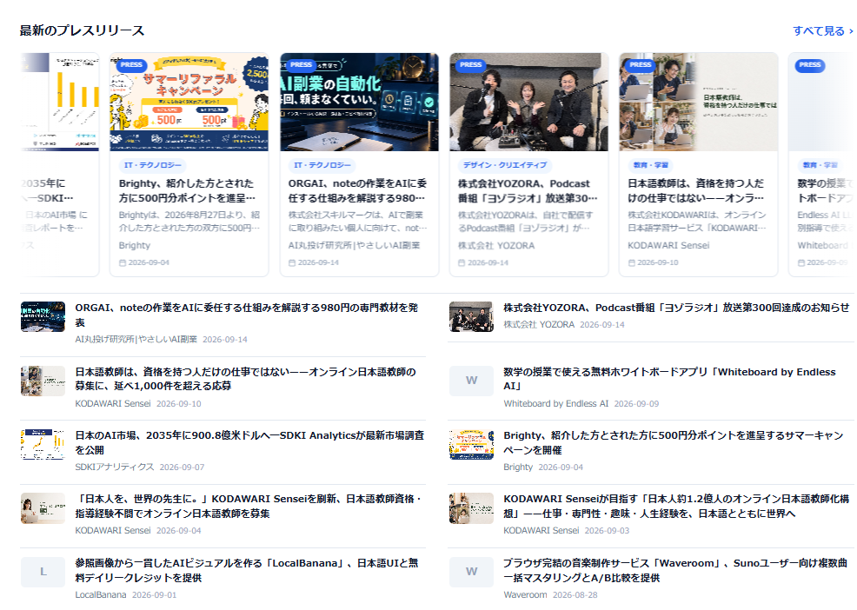Select デザイン・クリエイティブ tag on YOZORA card

tap(505, 165)
